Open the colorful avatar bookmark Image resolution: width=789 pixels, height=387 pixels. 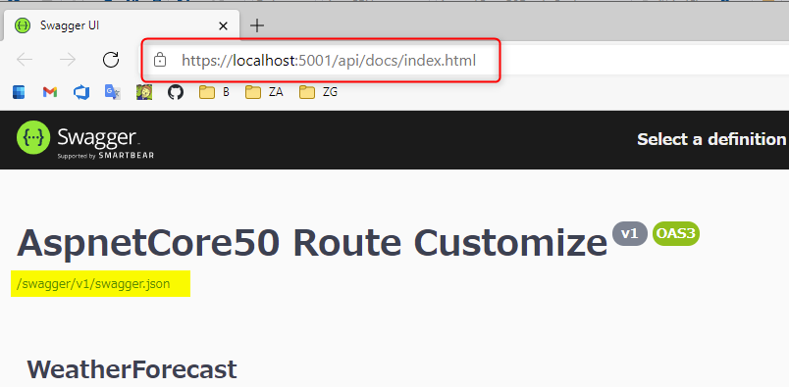pos(144,92)
